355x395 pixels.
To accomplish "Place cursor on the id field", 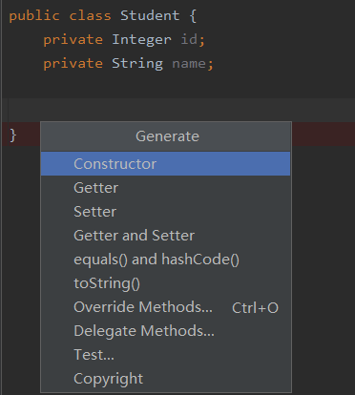I will 189,40.
